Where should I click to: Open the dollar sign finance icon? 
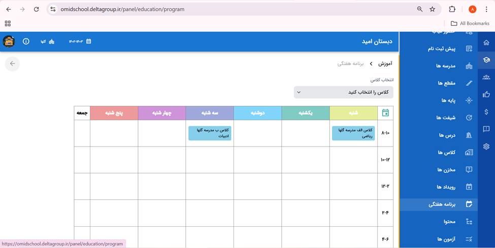[486, 112]
